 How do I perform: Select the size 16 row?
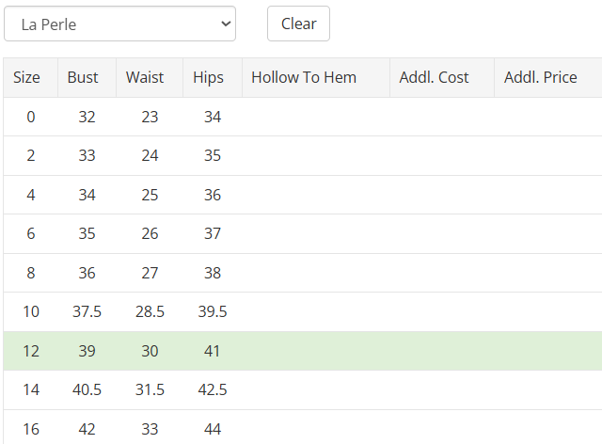pos(303,427)
